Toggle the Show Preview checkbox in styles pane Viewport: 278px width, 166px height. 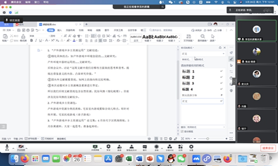pos(182,131)
